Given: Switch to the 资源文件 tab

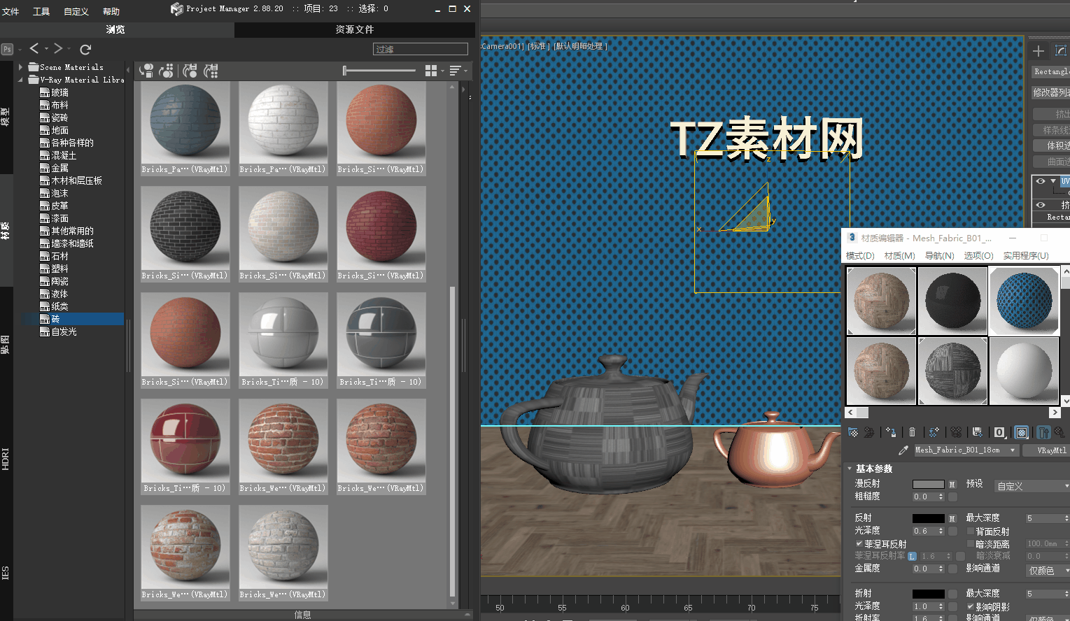Looking at the screenshot, I should pos(356,29).
